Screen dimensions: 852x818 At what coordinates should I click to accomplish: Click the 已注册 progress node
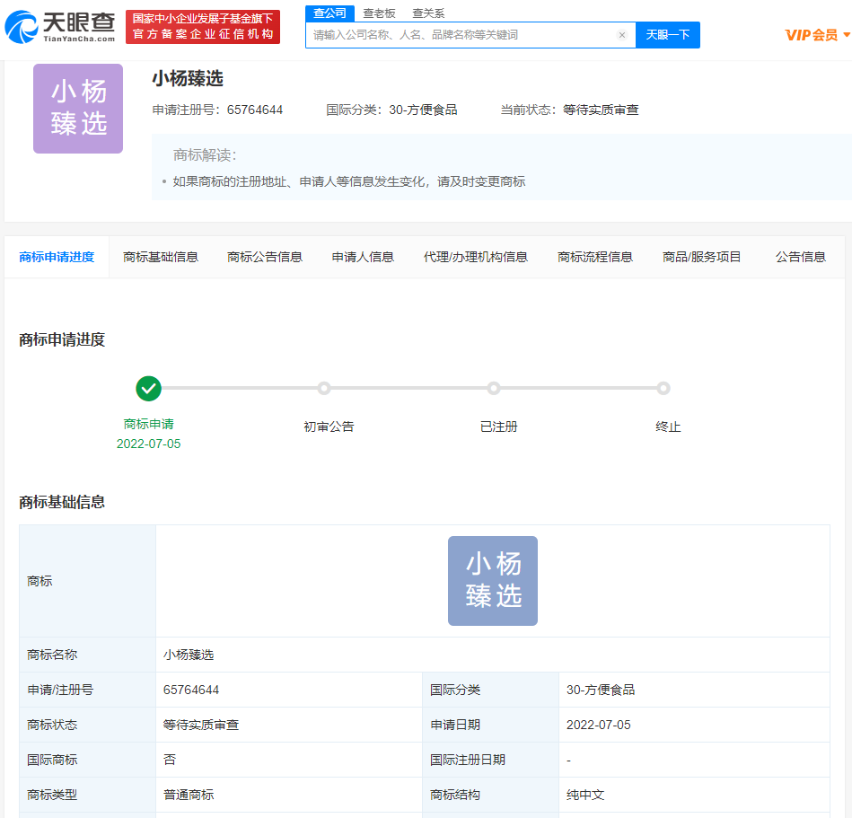click(494, 388)
